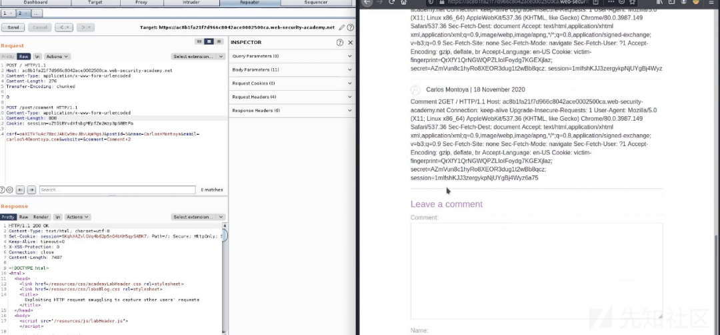Bookmark the page with the star icon
The width and height of the screenshot is (720, 335).
632,2
